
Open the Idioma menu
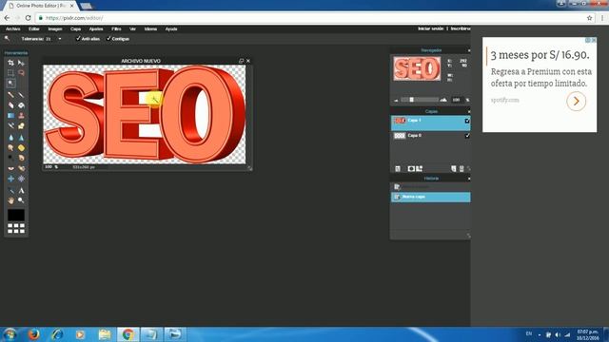[x=150, y=29]
